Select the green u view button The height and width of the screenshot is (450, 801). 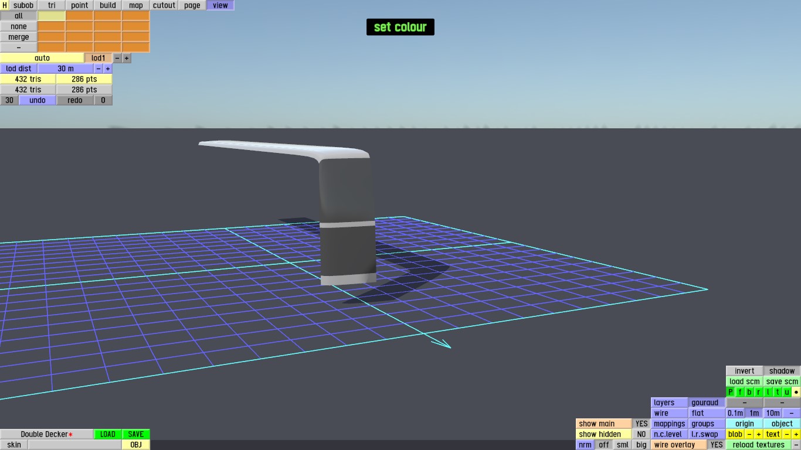787,392
